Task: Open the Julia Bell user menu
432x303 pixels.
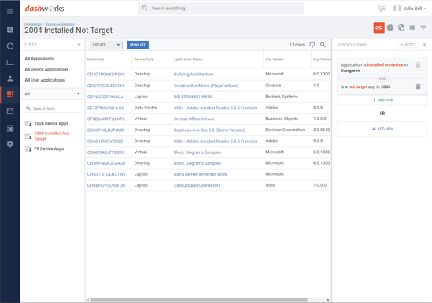Action: click(x=410, y=9)
